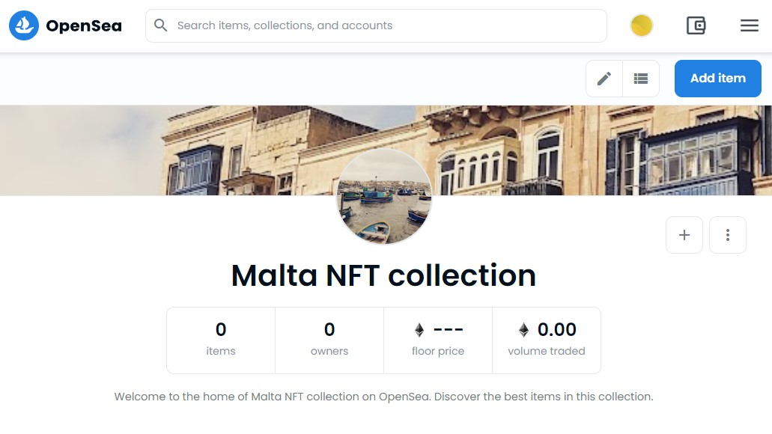Image resolution: width=772 pixels, height=434 pixels.
Task: Open the wallet icon
Action: coord(696,26)
